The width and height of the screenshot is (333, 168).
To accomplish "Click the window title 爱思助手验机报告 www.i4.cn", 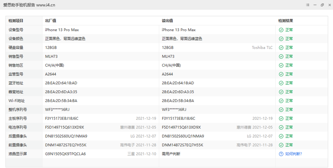I will coord(29,5).
